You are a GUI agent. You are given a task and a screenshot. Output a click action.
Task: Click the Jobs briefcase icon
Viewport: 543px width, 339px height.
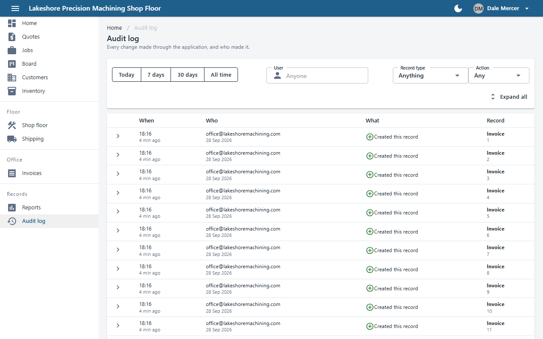tap(12, 50)
